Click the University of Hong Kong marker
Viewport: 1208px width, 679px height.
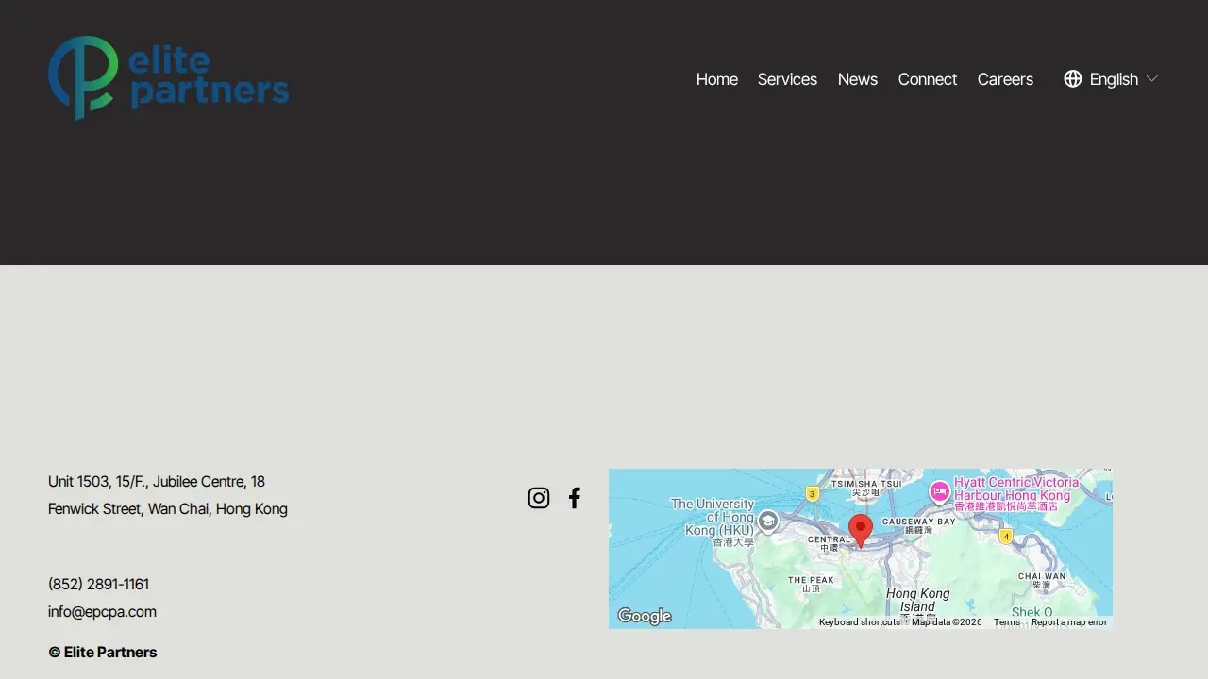[x=768, y=522]
